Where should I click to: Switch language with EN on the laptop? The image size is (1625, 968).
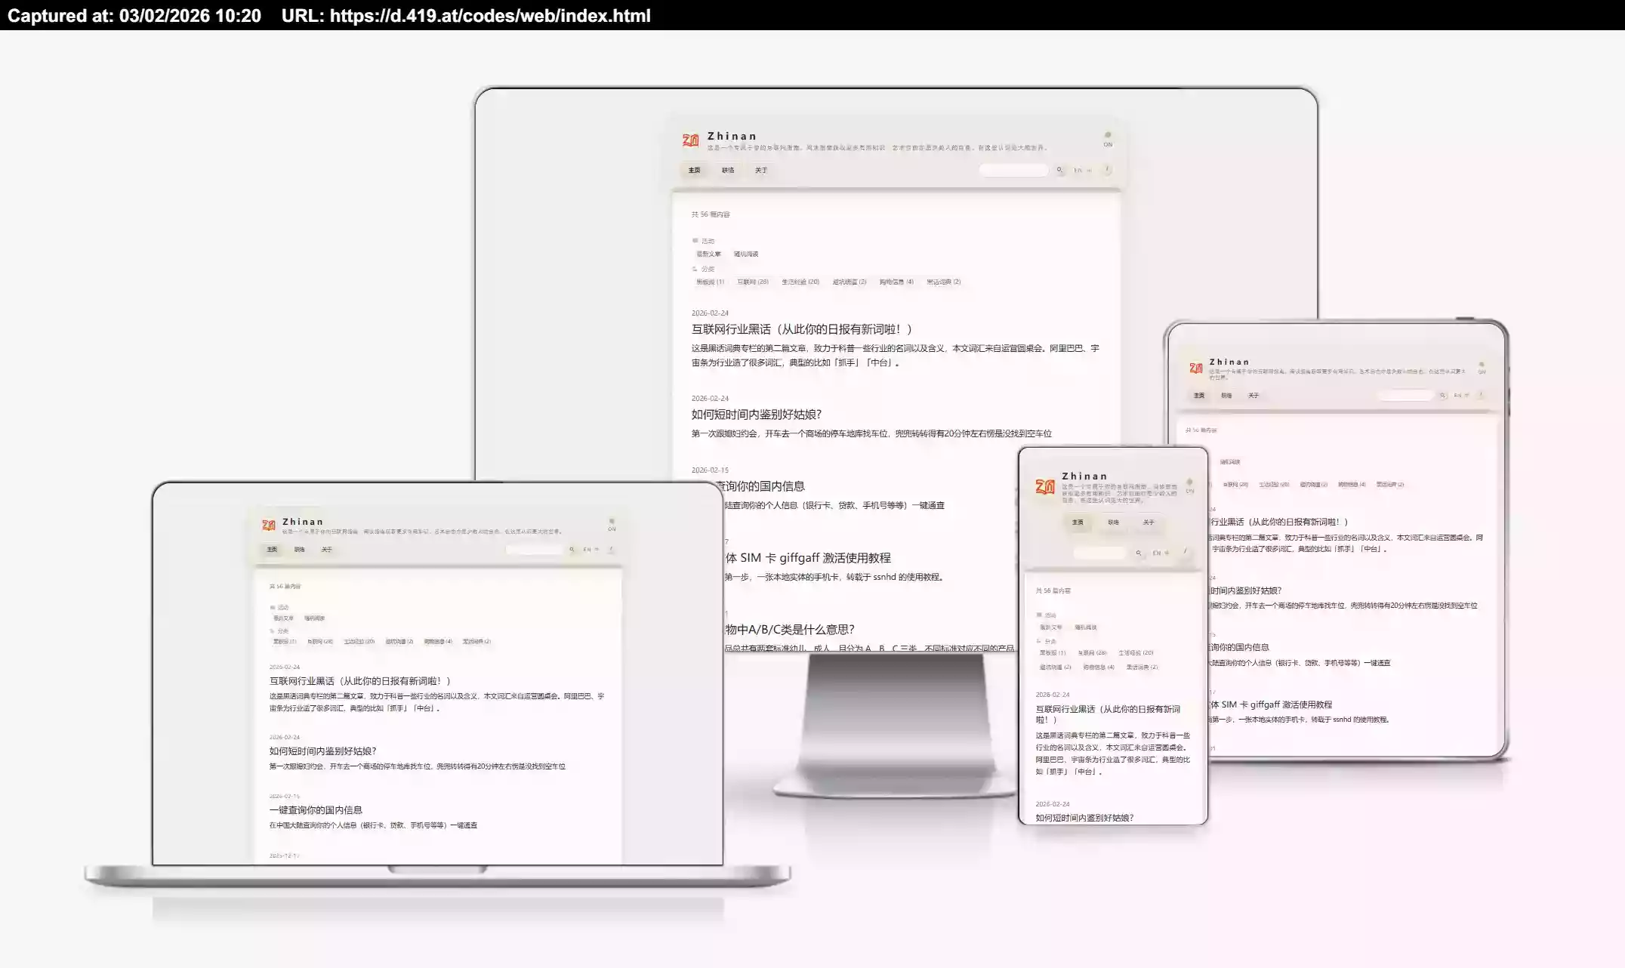(x=587, y=550)
